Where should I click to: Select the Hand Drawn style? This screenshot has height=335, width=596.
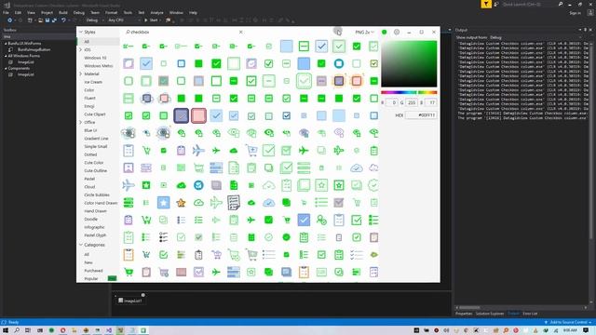(x=95, y=211)
